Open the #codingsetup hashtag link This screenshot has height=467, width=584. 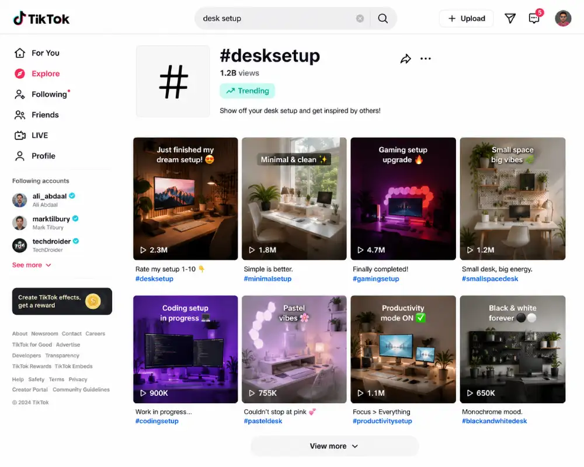[157, 421]
